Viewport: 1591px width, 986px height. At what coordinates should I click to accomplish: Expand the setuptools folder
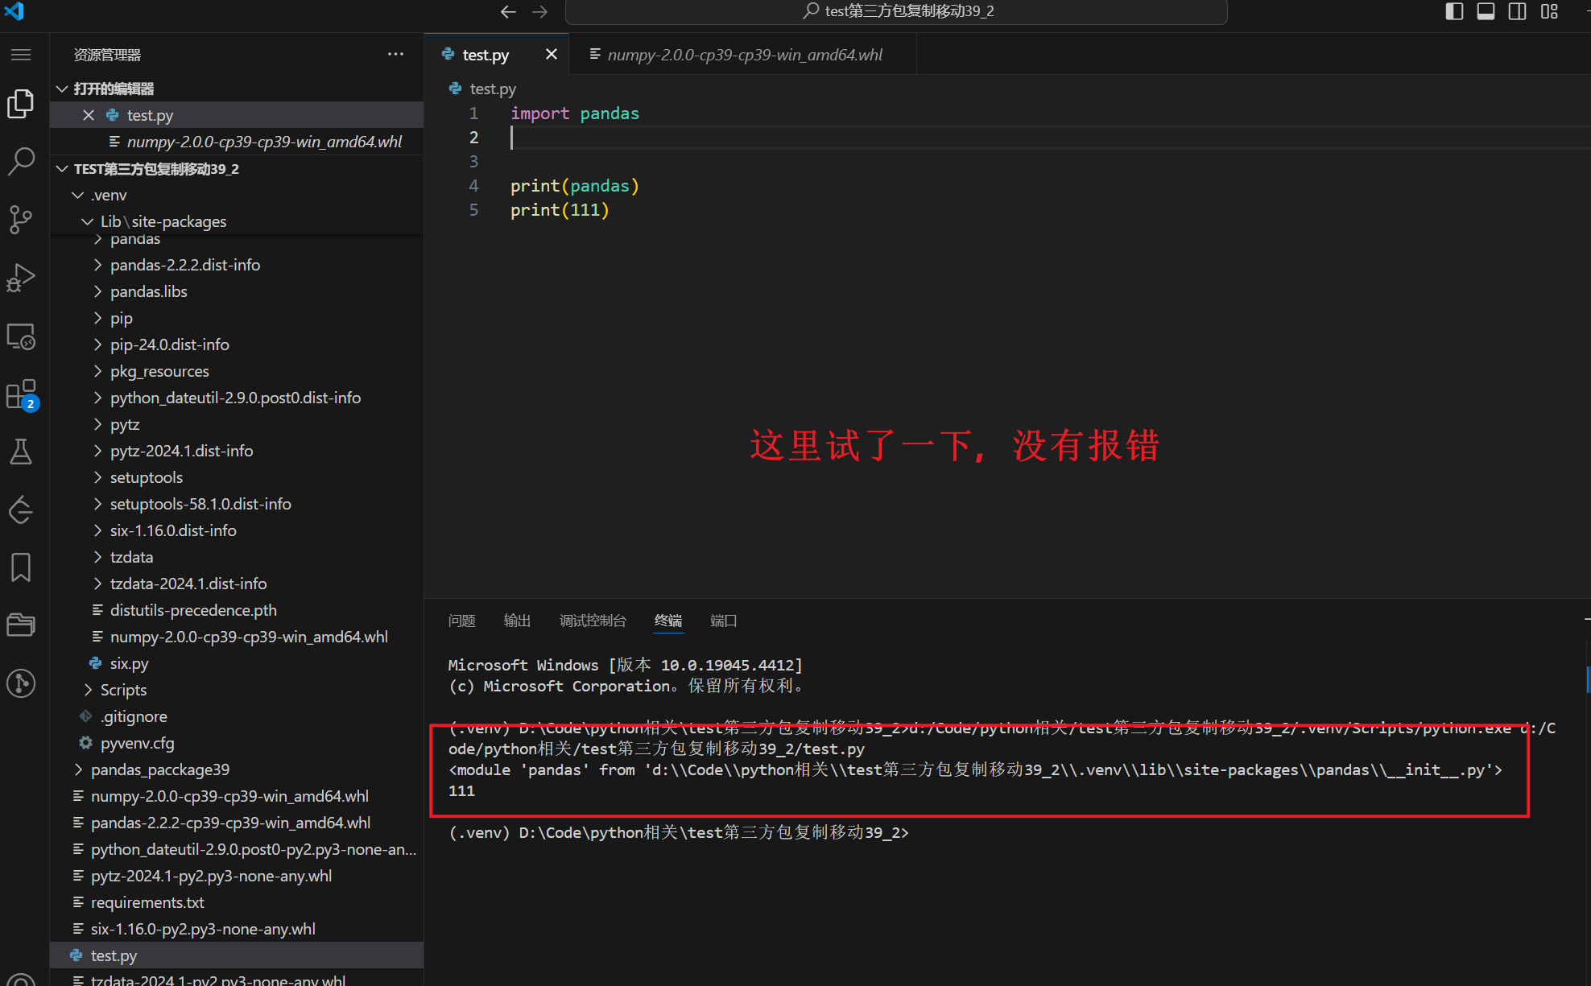click(x=237, y=477)
